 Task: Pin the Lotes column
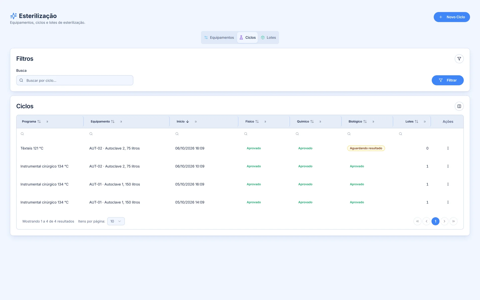[x=424, y=121]
